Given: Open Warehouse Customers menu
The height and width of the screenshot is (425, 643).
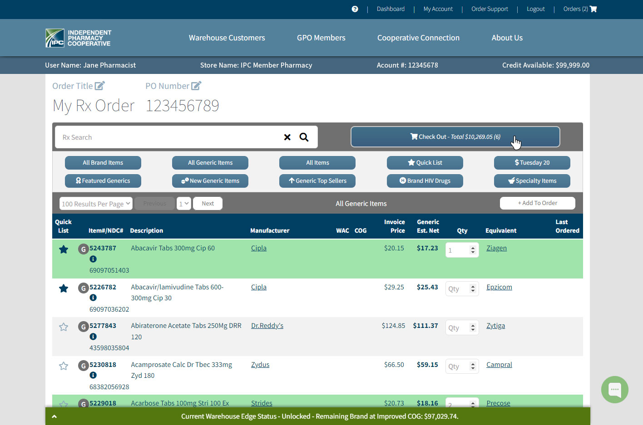Looking at the screenshot, I should tap(227, 38).
